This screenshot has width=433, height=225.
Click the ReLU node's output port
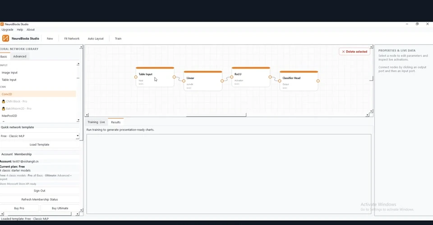point(270,77)
